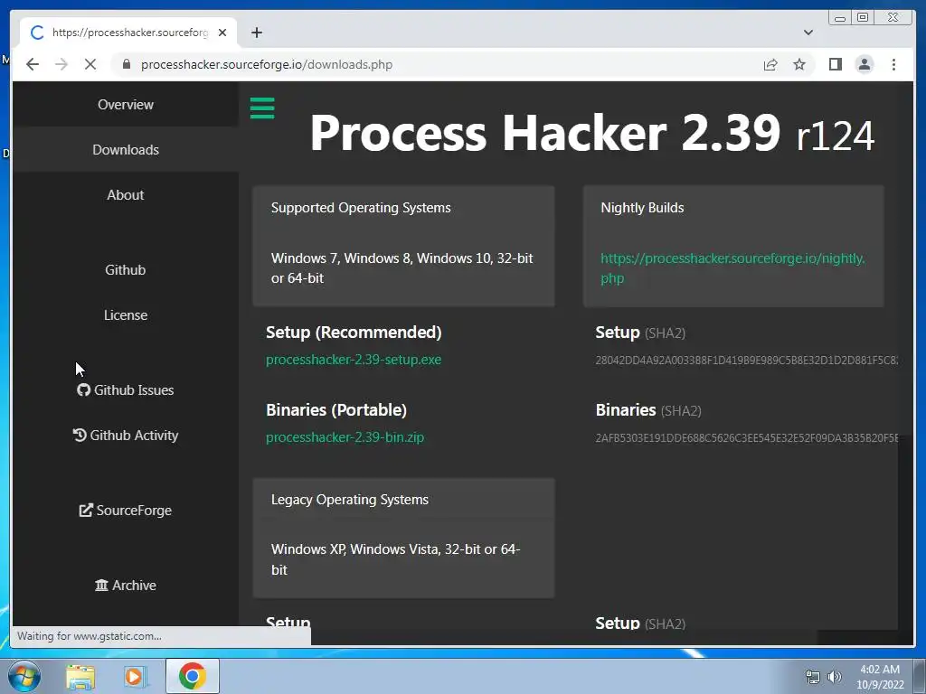The height and width of the screenshot is (694, 926).
Task: Launch Windows Media Player from taskbar
Action: pos(135,676)
